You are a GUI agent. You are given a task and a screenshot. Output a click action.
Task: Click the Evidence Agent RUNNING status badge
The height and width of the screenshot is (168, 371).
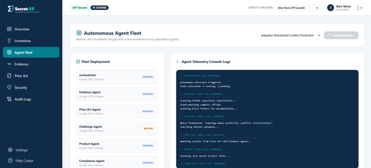click(x=148, y=94)
